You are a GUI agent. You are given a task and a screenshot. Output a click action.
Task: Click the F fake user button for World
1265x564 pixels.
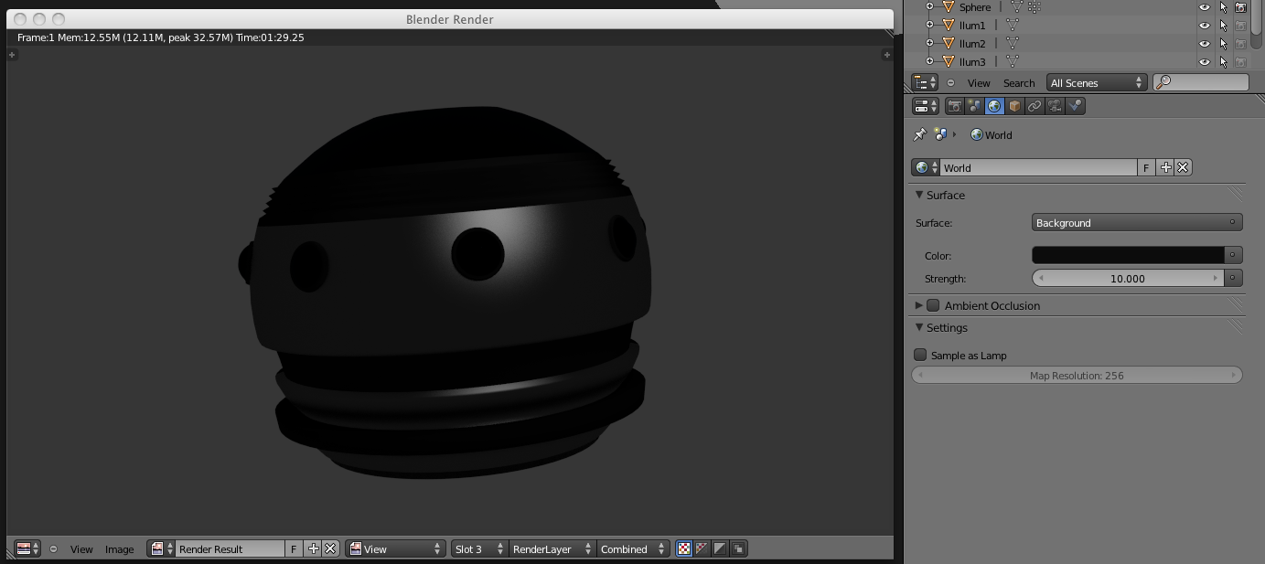click(x=1145, y=167)
